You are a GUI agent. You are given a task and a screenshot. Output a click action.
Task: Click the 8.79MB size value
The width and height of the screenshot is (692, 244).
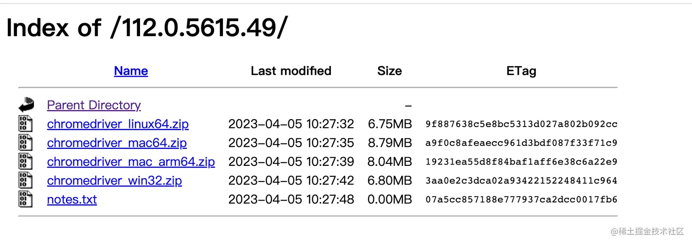(390, 143)
